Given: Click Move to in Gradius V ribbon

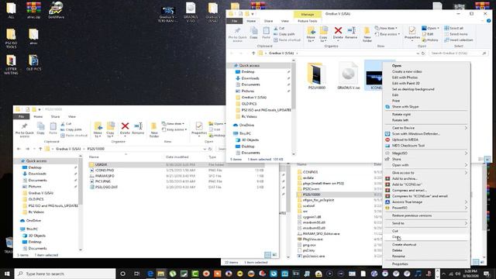Looking at the screenshot, I should click(x=311, y=34).
